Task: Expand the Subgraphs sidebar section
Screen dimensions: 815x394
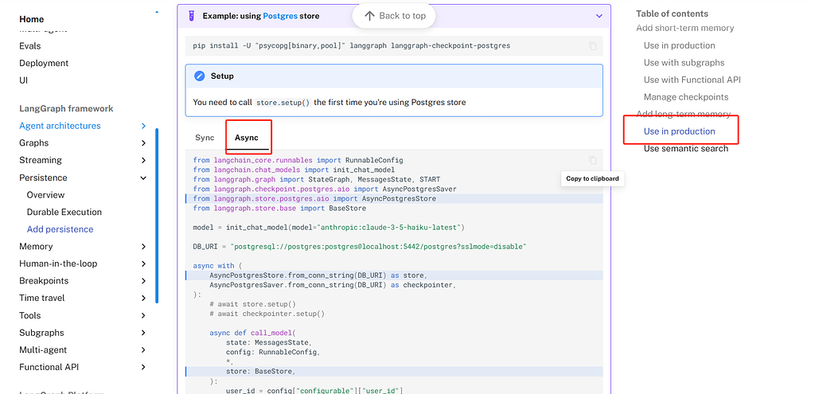Action: point(143,333)
